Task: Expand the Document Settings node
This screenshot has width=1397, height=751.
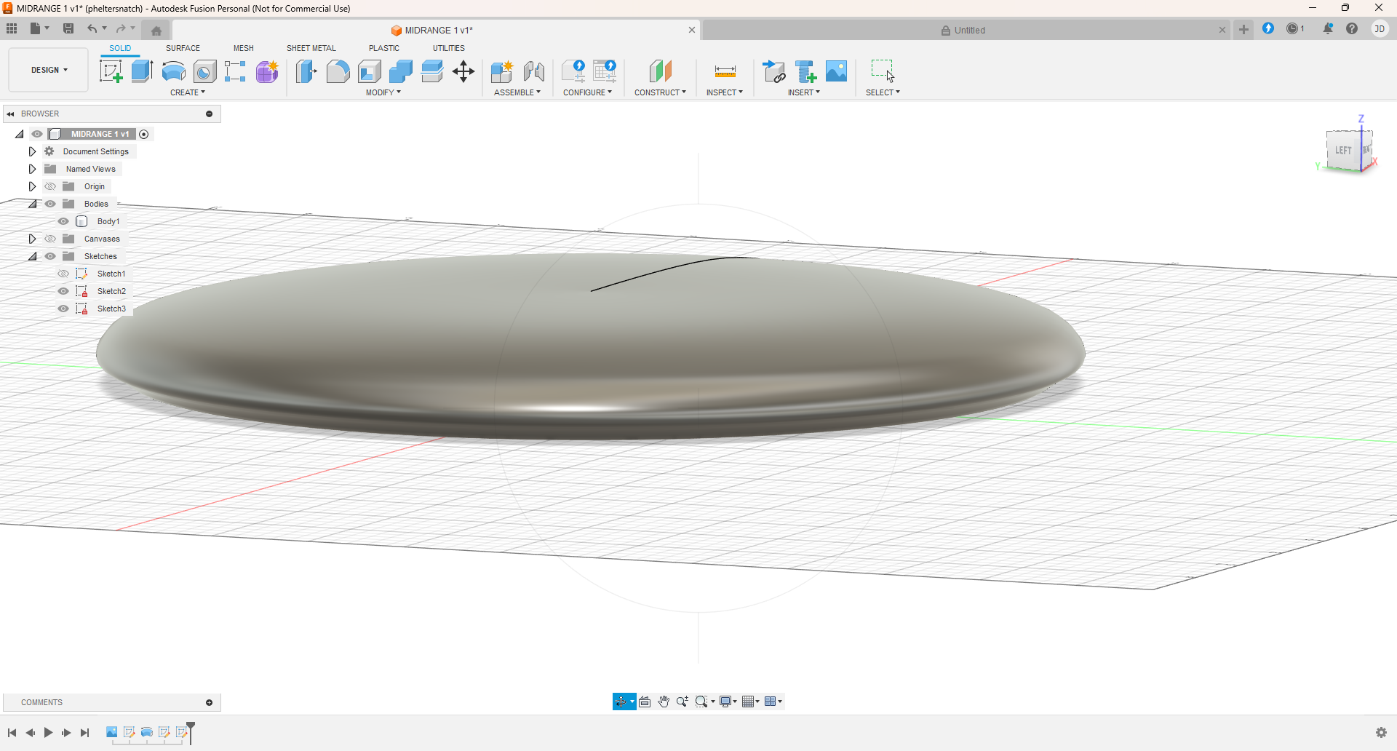Action: (32, 151)
